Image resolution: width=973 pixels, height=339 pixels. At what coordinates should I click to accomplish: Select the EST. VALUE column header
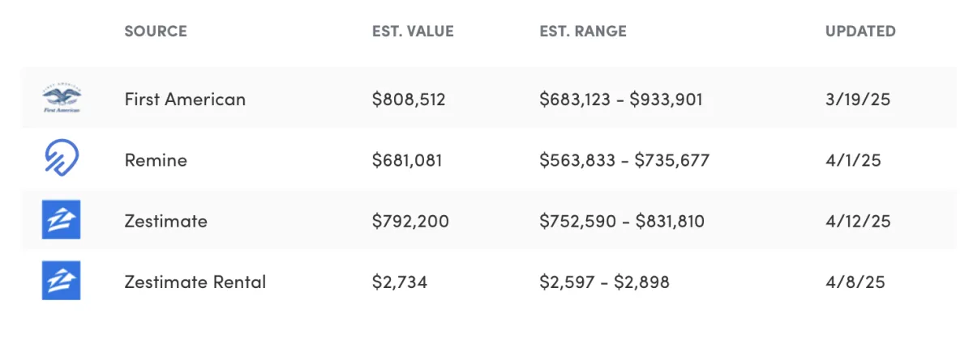[x=413, y=32]
